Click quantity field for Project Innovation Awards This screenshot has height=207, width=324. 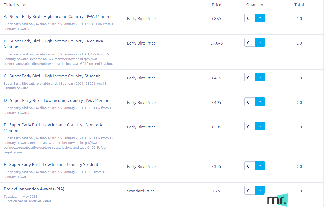tap(250, 190)
